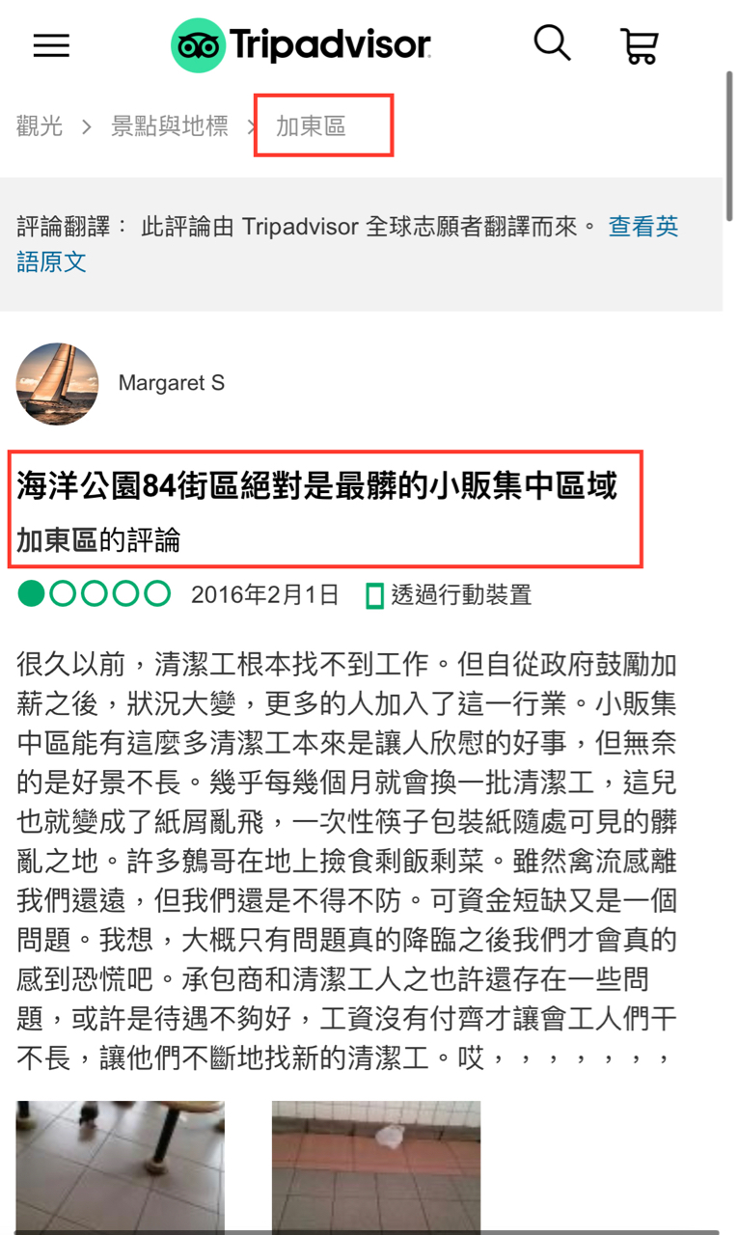Open the review title 海洋公園84街區
739x1235 pixels.
point(316,486)
